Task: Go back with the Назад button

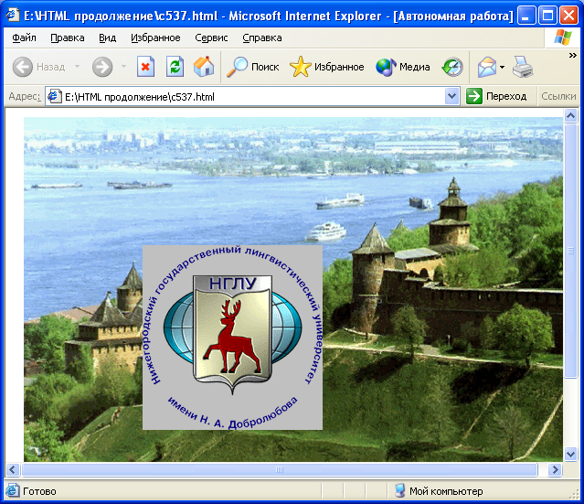Action: coord(39,67)
